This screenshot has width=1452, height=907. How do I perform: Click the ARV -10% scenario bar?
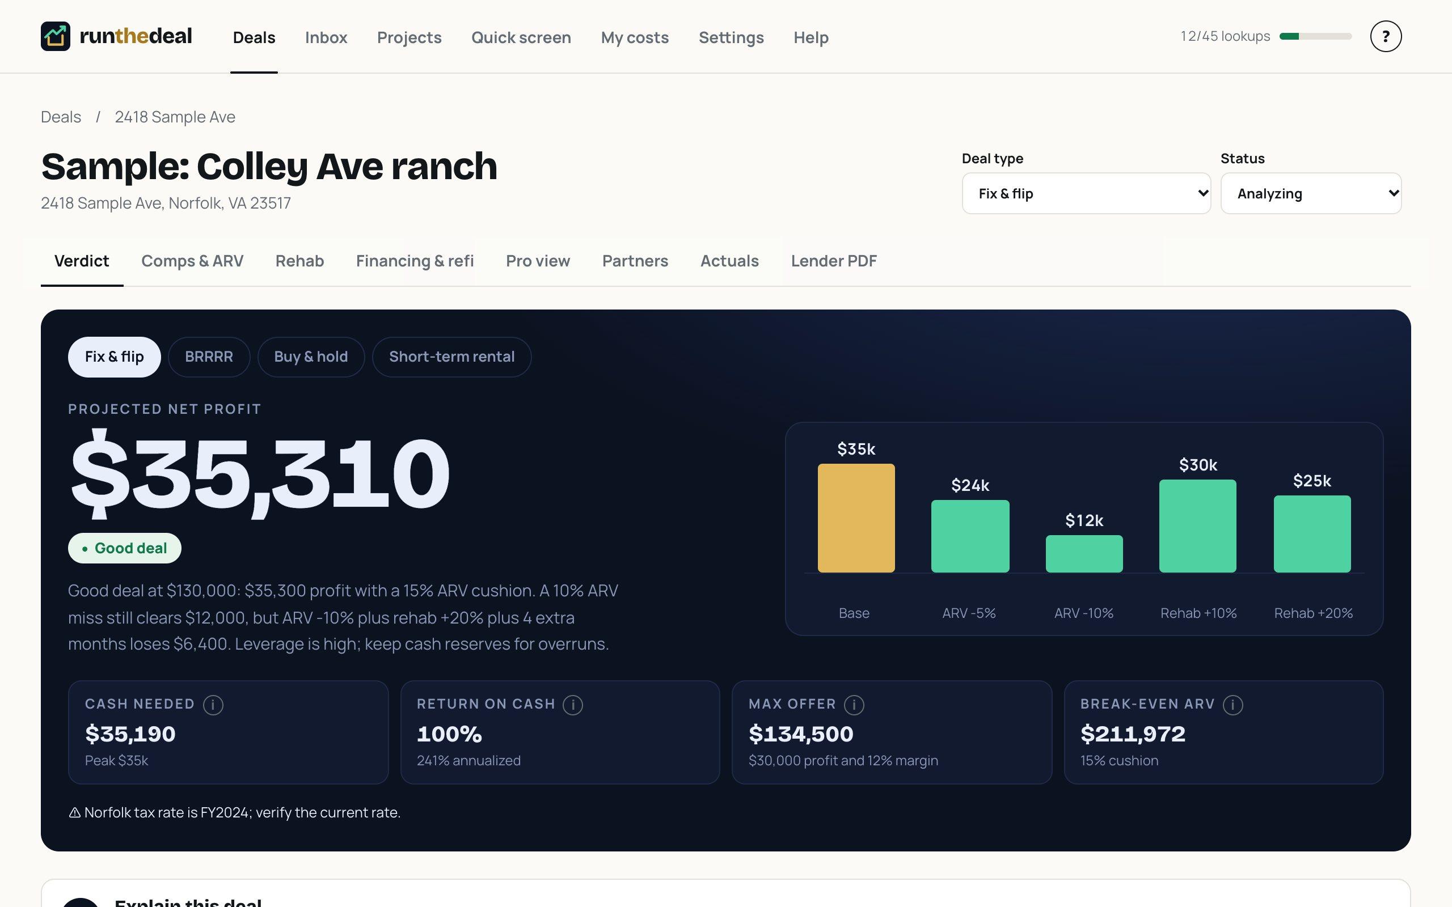1083,554
